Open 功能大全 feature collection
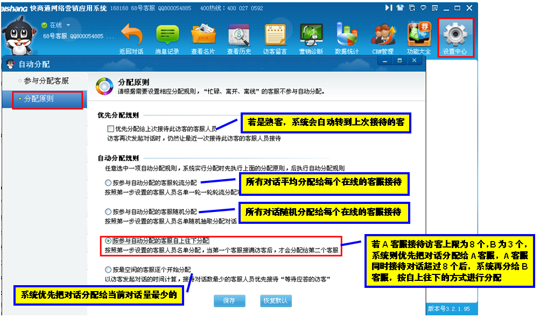 coord(419,37)
